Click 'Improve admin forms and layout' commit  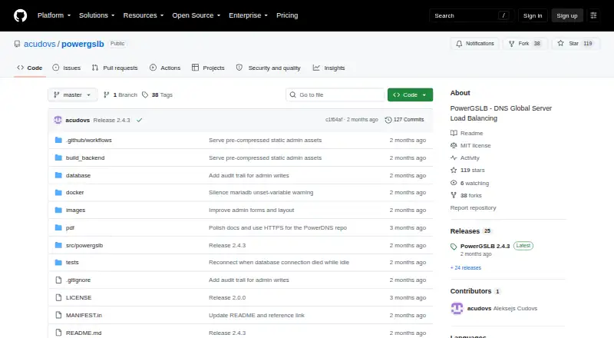point(252,210)
